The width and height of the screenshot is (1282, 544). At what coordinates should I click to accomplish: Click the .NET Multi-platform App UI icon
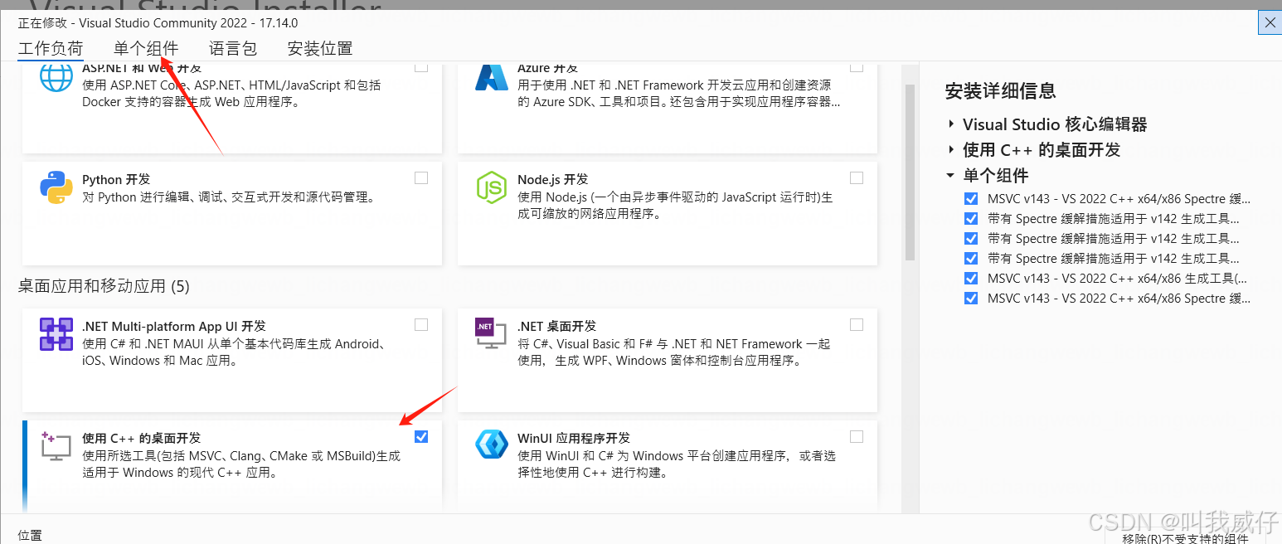point(56,334)
